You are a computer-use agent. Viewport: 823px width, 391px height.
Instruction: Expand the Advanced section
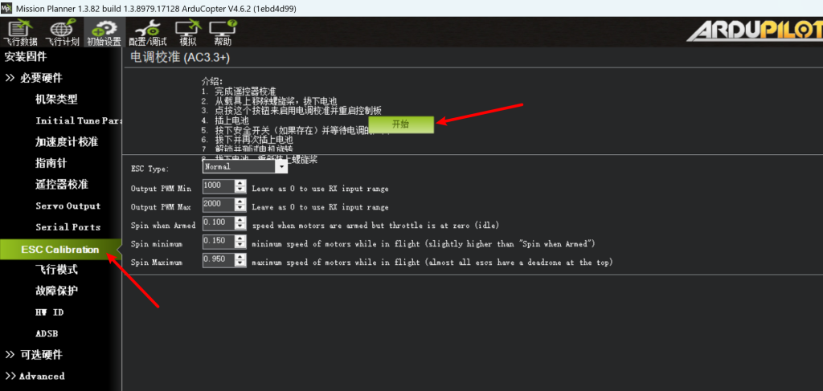(35, 376)
